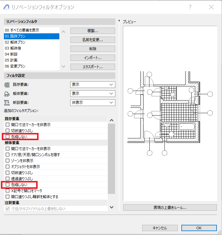This screenshot has height=235, width=222.
Task: Open 表現の上書きルール... settings
Action: (x=170, y=207)
